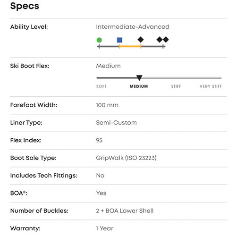Click the Flex Index value 95
The width and height of the screenshot is (236, 236).
(x=99, y=140)
